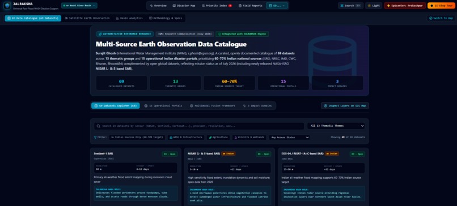The width and height of the screenshot is (457, 206).
Task: Click the NISAR 3–10 m resolution value
Action: (193, 169)
